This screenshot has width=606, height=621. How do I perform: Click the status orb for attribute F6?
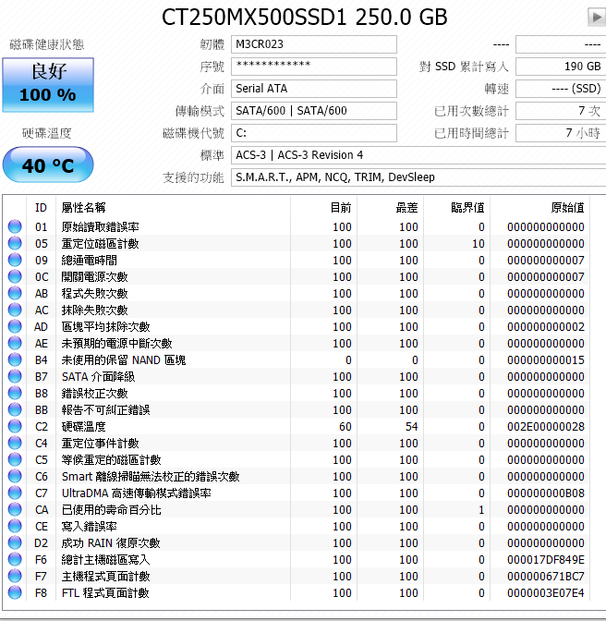[15, 559]
